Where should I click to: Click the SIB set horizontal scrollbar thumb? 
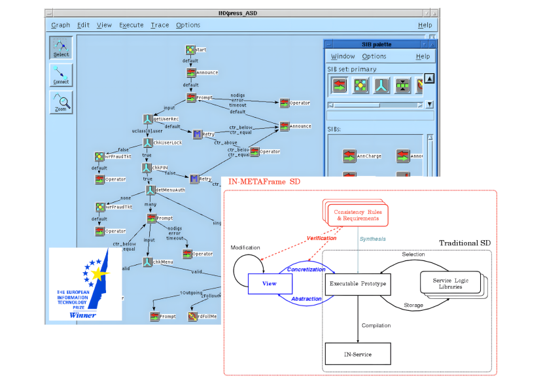pos(357,105)
